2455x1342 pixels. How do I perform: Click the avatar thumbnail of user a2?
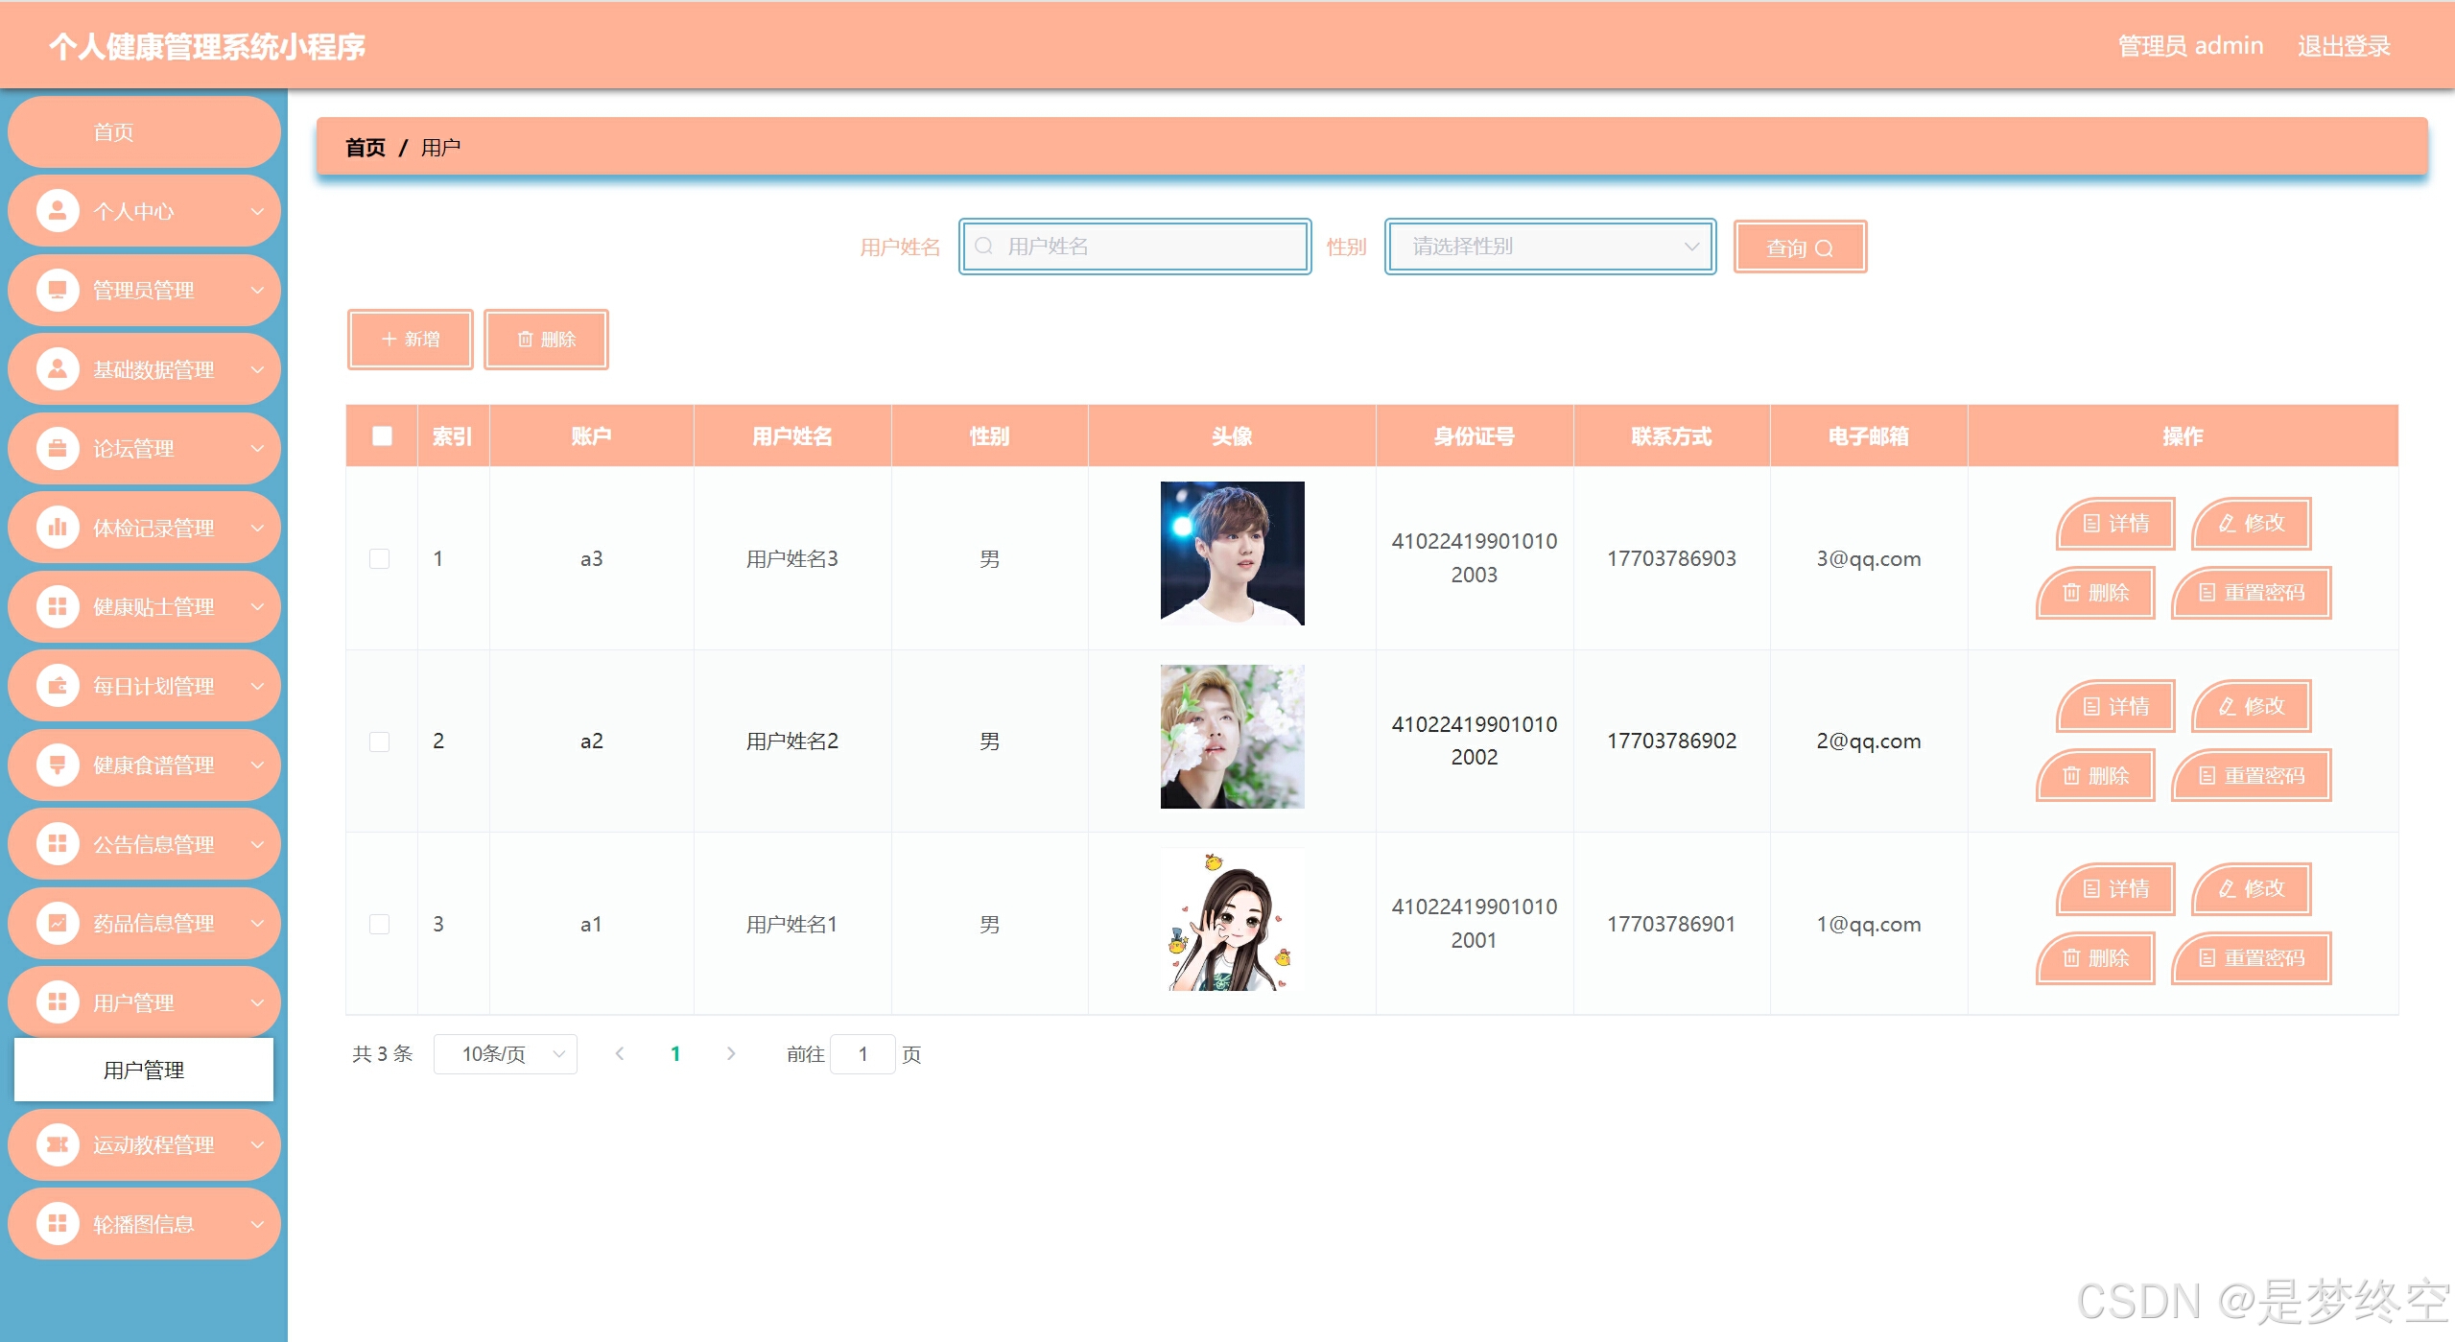tap(1232, 737)
